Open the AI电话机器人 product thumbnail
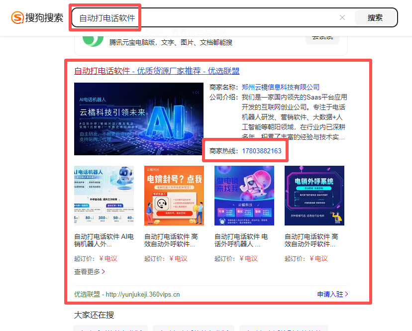 click(104, 196)
